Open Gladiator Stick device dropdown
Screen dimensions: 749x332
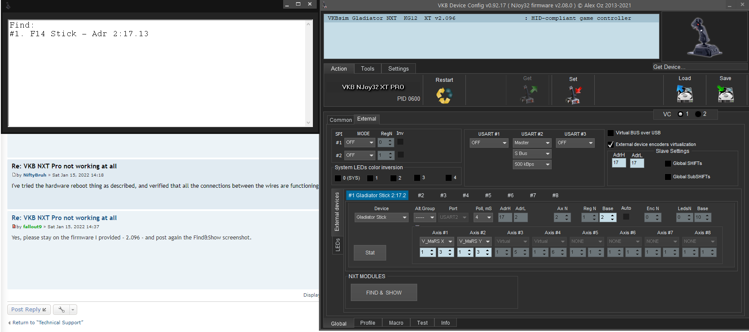point(381,217)
